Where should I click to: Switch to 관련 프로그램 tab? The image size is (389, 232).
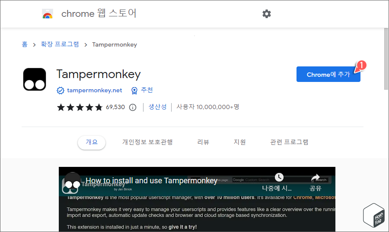[x=289, y=142]
